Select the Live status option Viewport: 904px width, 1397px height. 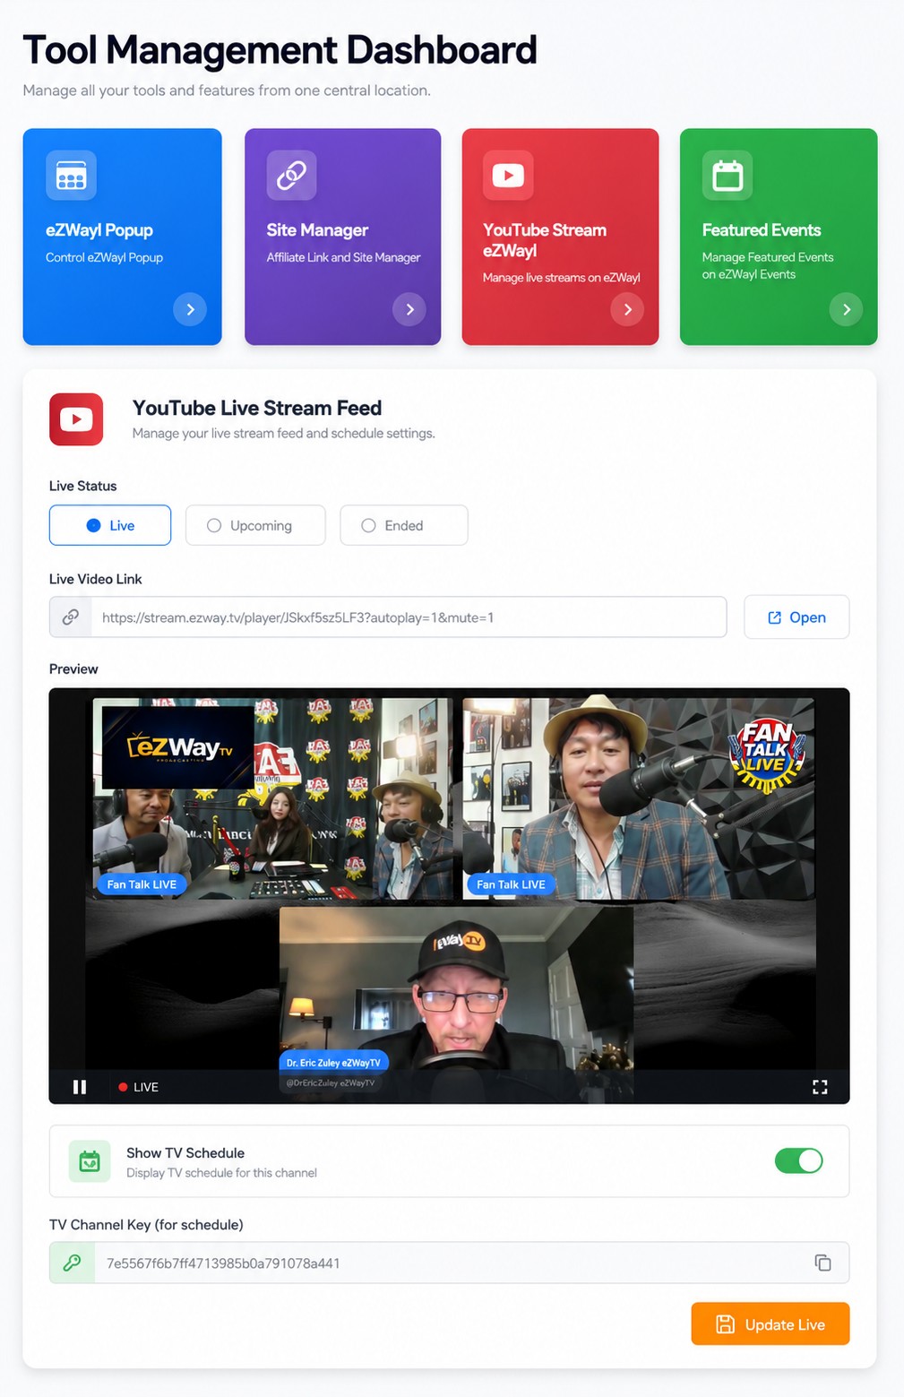(110, 525)
